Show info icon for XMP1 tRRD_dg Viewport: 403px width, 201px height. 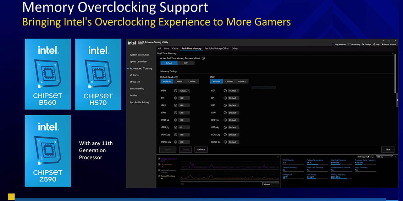pos(225,127)
